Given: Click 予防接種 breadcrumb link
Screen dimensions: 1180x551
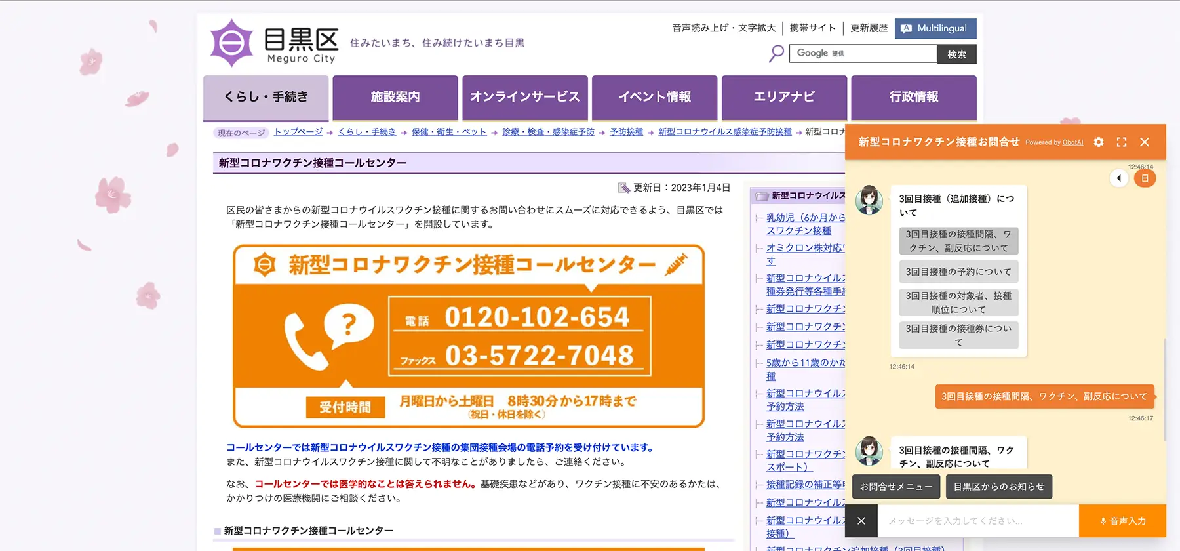Looking at the screenshot, I should point(626,132).
